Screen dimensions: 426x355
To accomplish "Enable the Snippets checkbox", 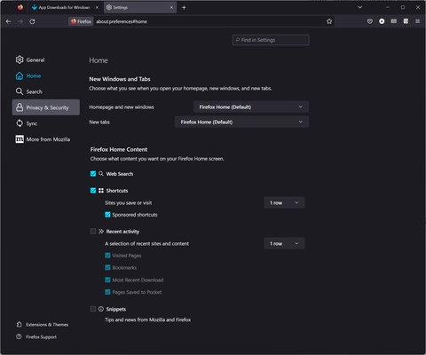I will click(x=93, y=309).
